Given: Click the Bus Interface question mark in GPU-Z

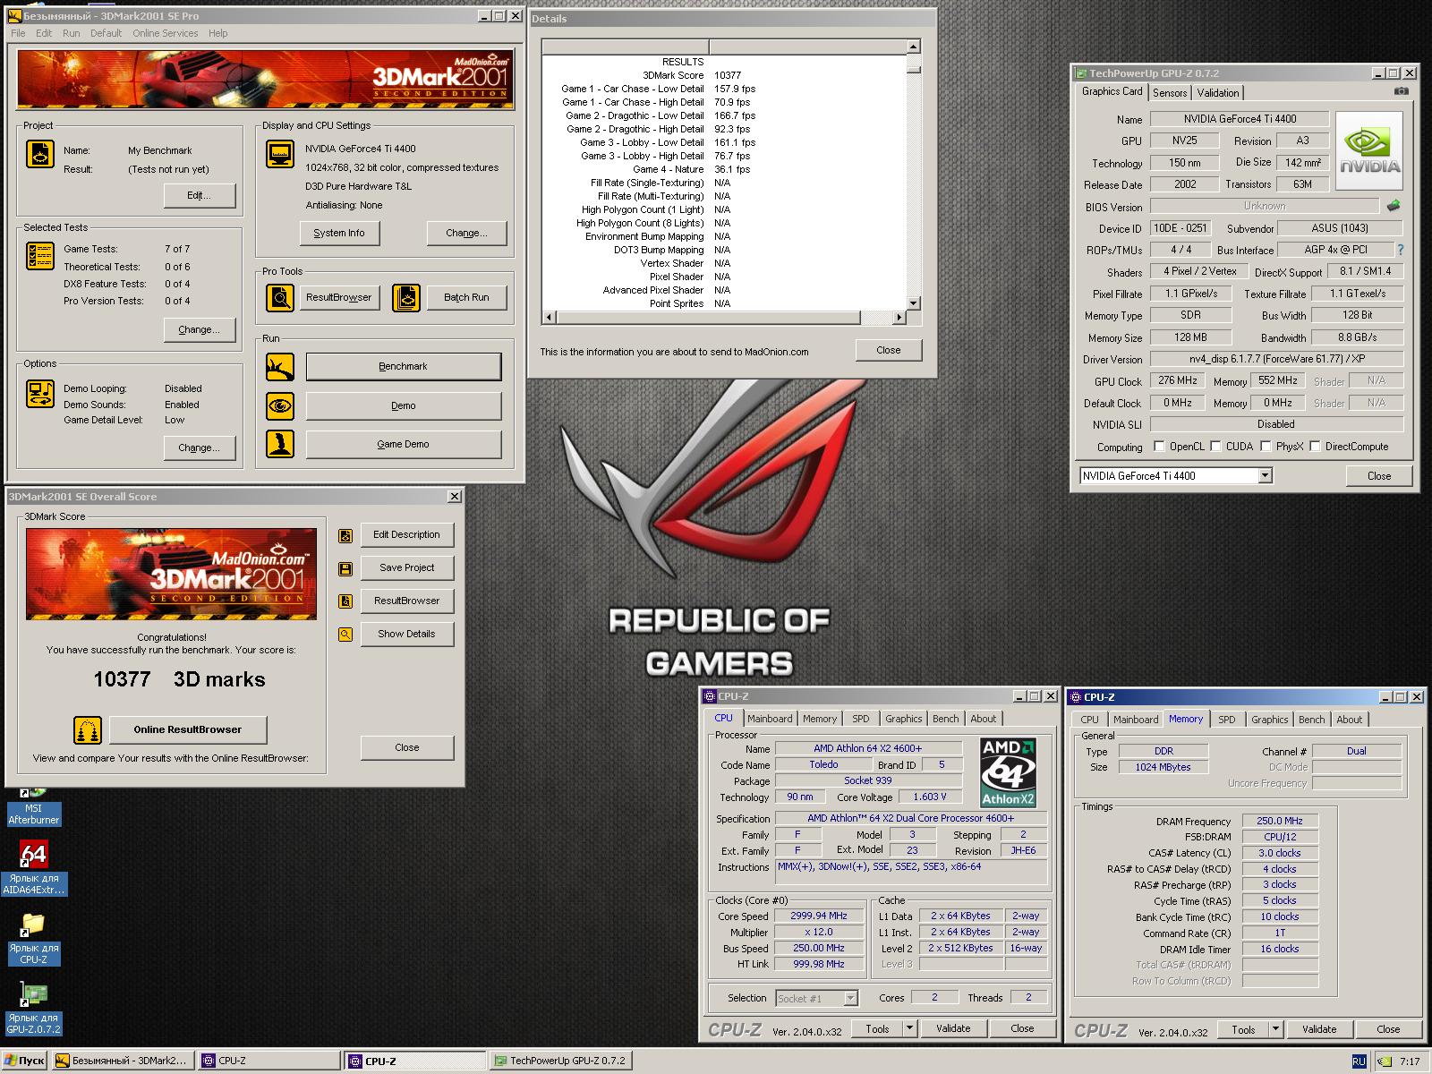Looking at the screenshot, I should (x=1401, y=250).
